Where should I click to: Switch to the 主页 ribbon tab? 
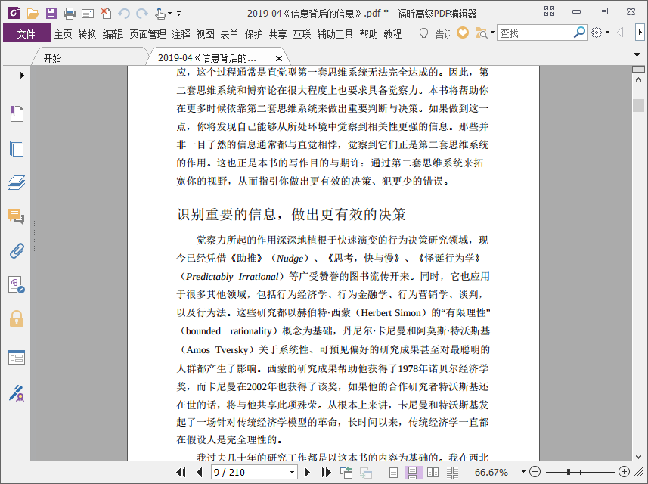pyautogui.click(x=64, y=34)
